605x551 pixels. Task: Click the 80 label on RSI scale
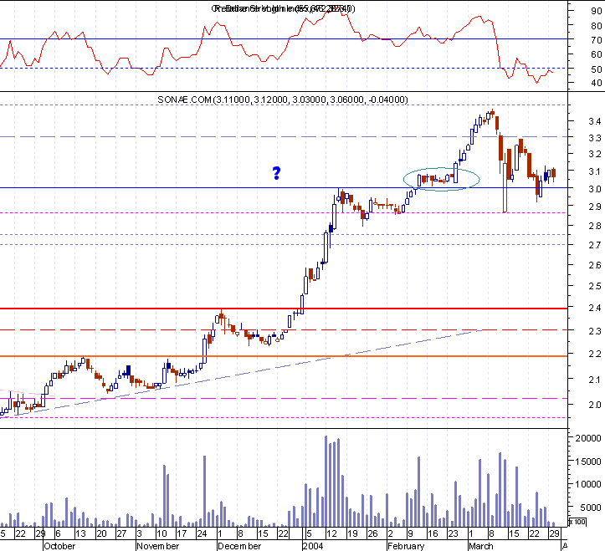click(x=597, y=26)
